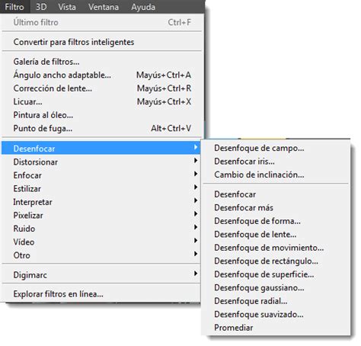Screen dimensions: 361x346
Task: Select Desenfoque gaussiano filter
Action: 276,288
